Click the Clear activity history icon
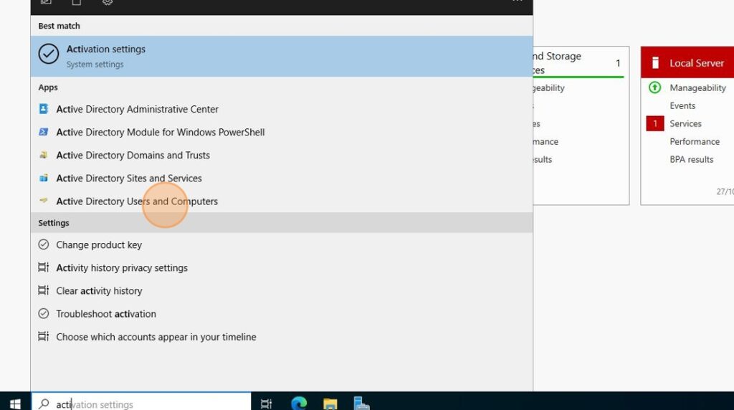734x410 pixels. tap(43, 290)
